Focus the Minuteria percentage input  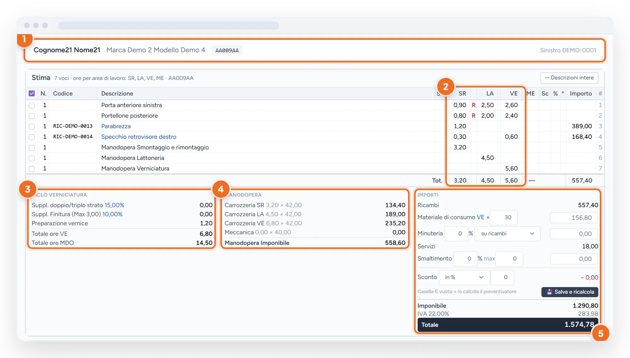456,234
